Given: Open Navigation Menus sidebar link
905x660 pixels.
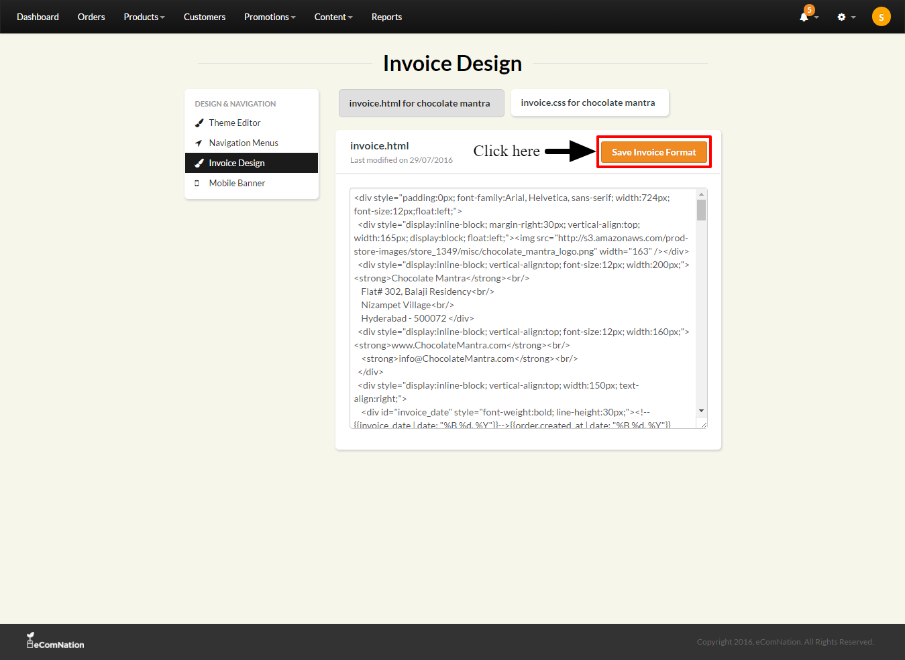Looking at the screenshot, I should [244, 143].
